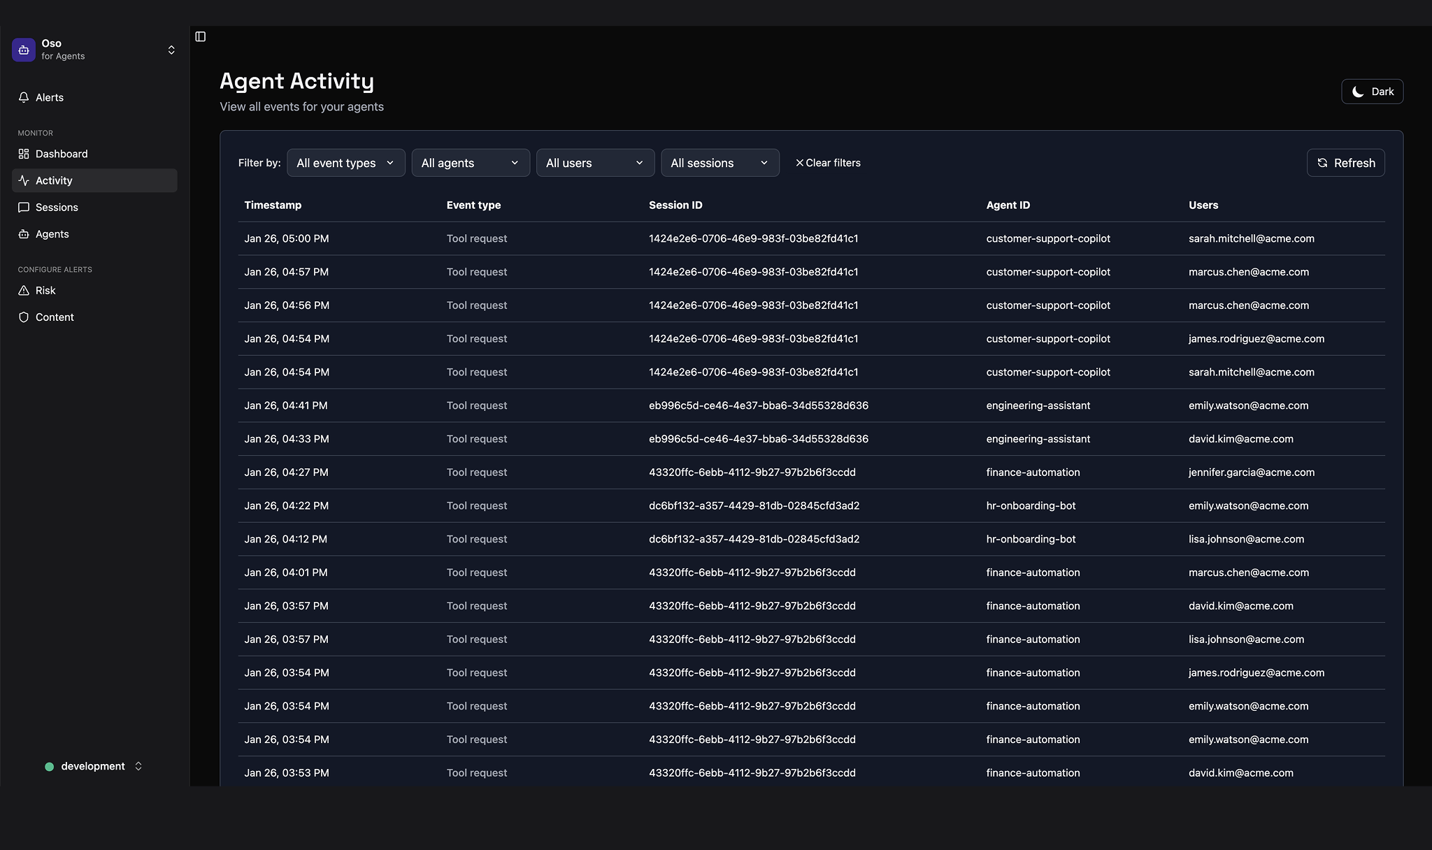
Task: Click the Oso app logo icon
Action: tap(23, 49)
